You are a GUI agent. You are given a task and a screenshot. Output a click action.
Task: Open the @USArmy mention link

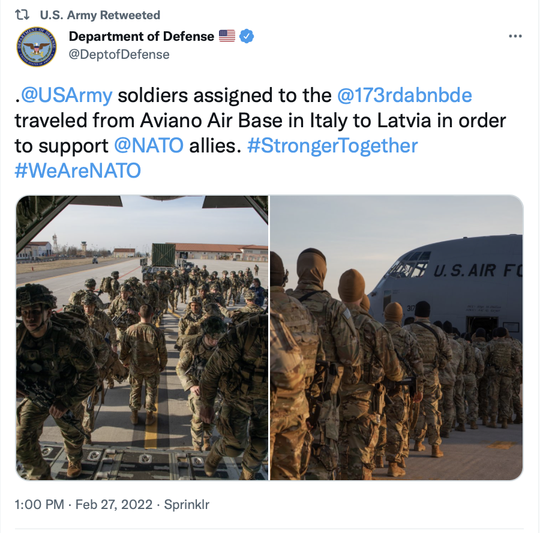pyautogui.click(x=67, y=95)
